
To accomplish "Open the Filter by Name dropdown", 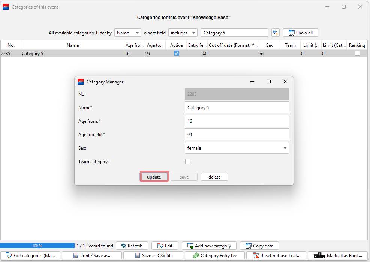I will (127, 33).
